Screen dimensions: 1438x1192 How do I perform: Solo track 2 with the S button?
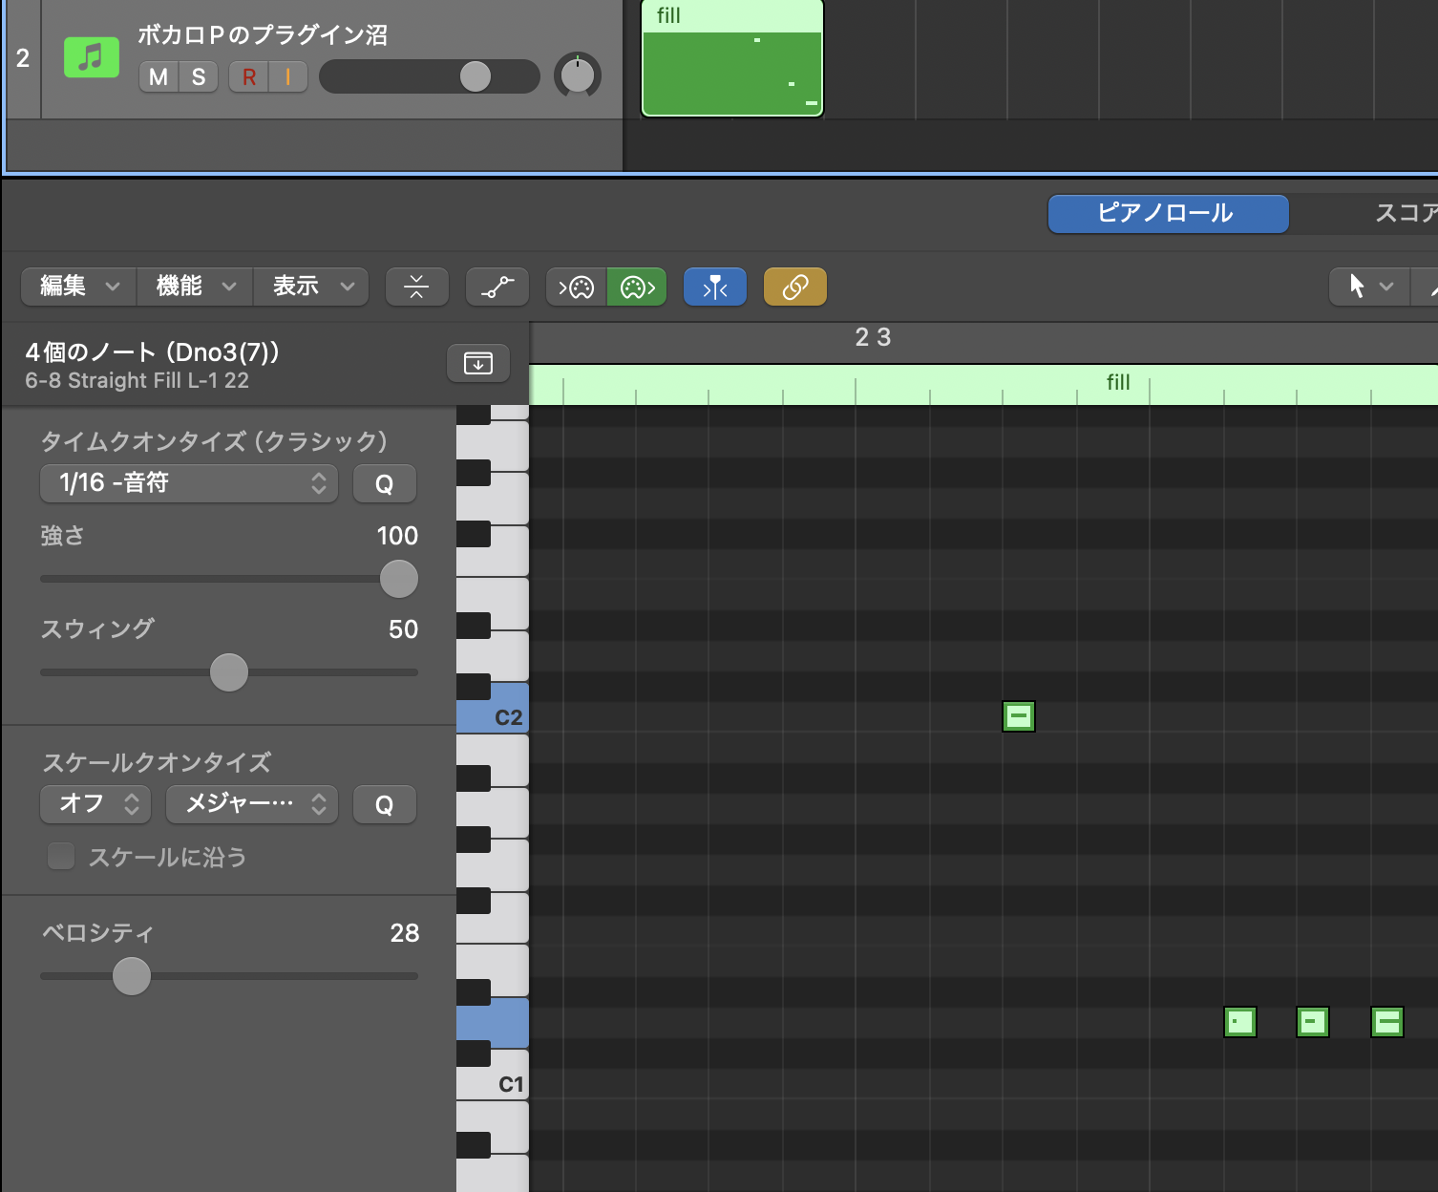click(199, 76)
